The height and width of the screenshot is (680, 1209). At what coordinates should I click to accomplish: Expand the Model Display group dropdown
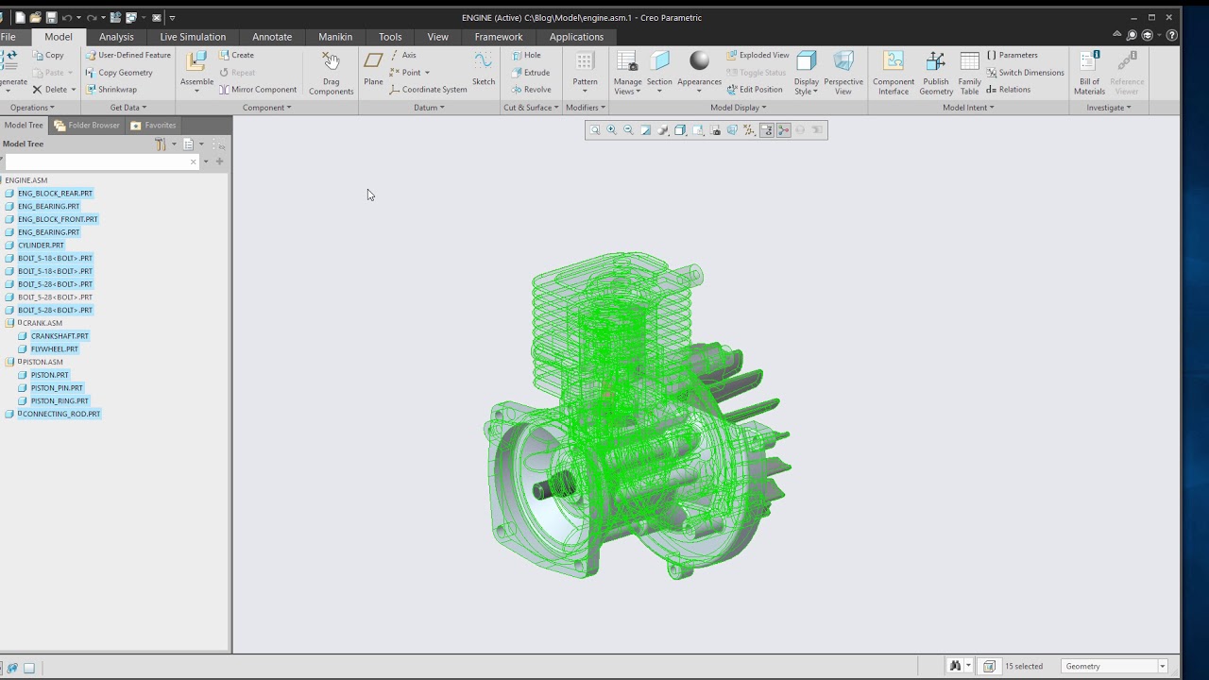coord(738,108)
